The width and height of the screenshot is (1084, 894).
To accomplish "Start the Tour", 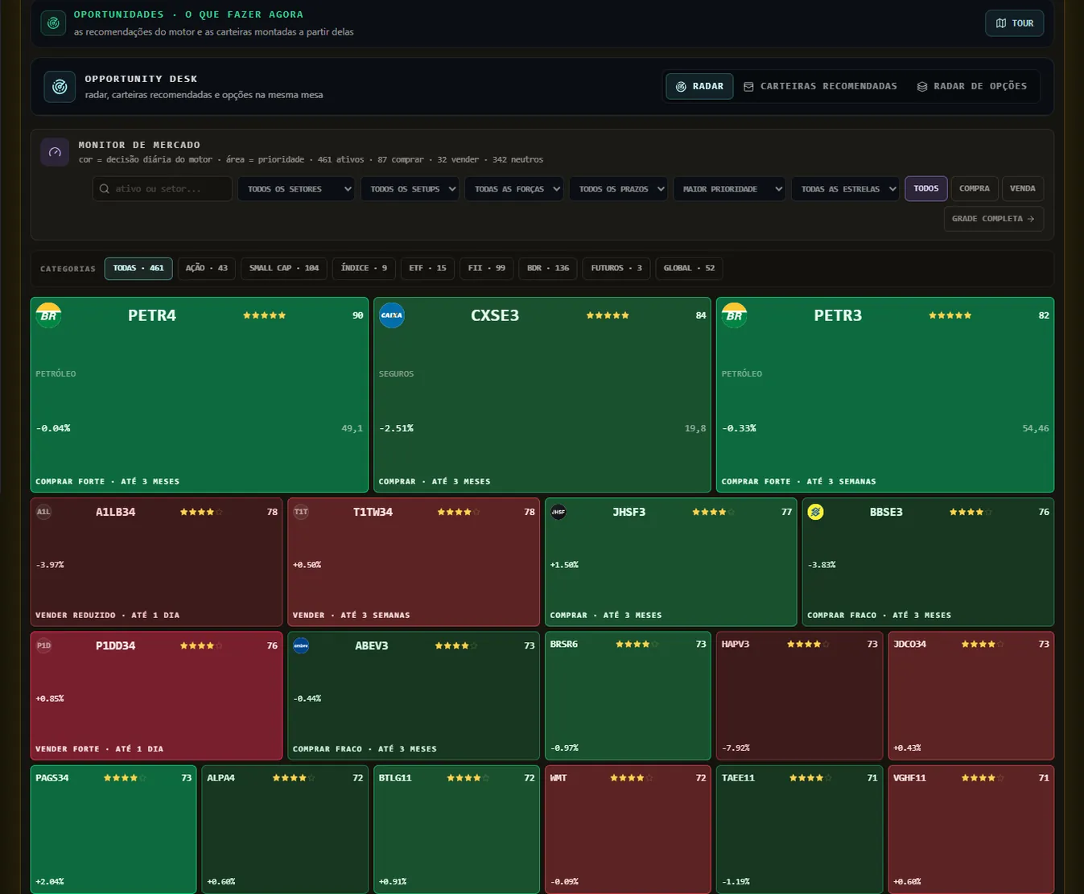I will 1015,23.
